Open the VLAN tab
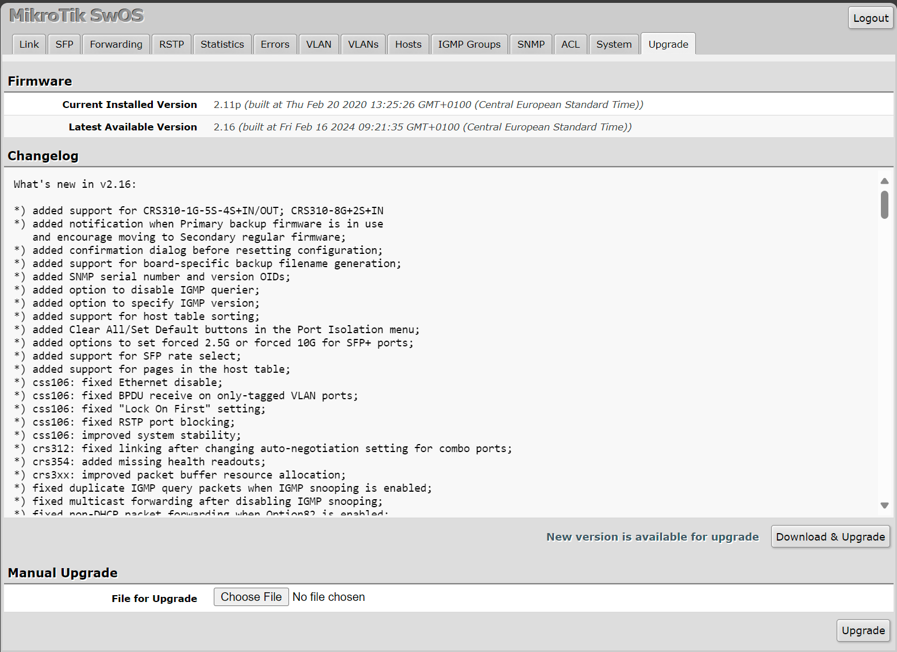897x652 pixels. [x=319, y=44]
